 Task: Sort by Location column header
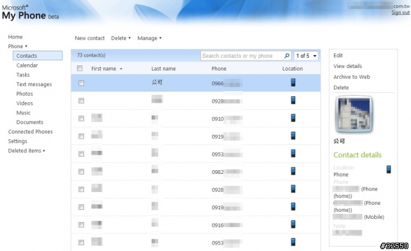pos(293,69)
